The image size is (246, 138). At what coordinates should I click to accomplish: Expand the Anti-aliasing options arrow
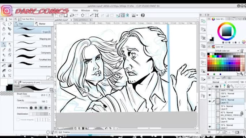click(x=50, y=108)
